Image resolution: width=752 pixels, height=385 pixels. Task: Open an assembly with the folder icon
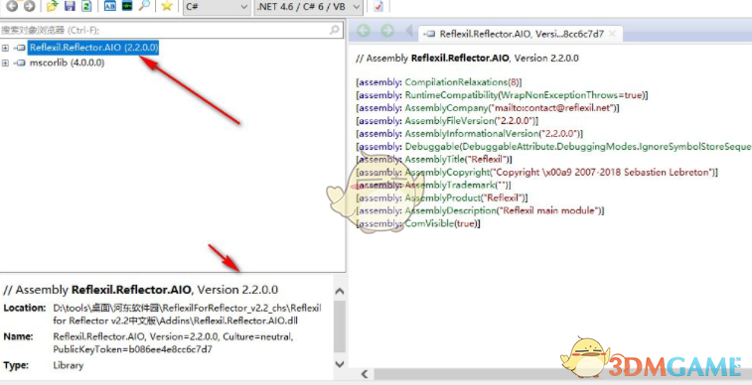point(53,6)
